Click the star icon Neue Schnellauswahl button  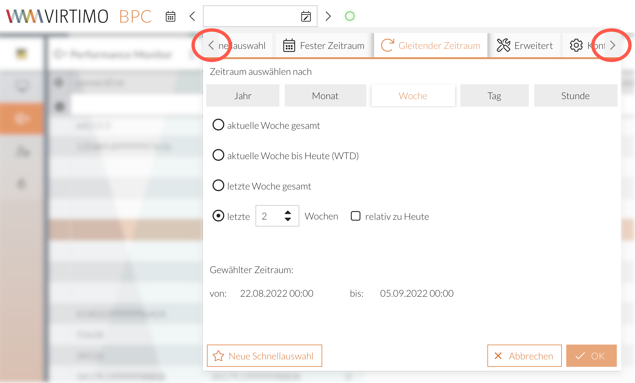click(264, 356)
